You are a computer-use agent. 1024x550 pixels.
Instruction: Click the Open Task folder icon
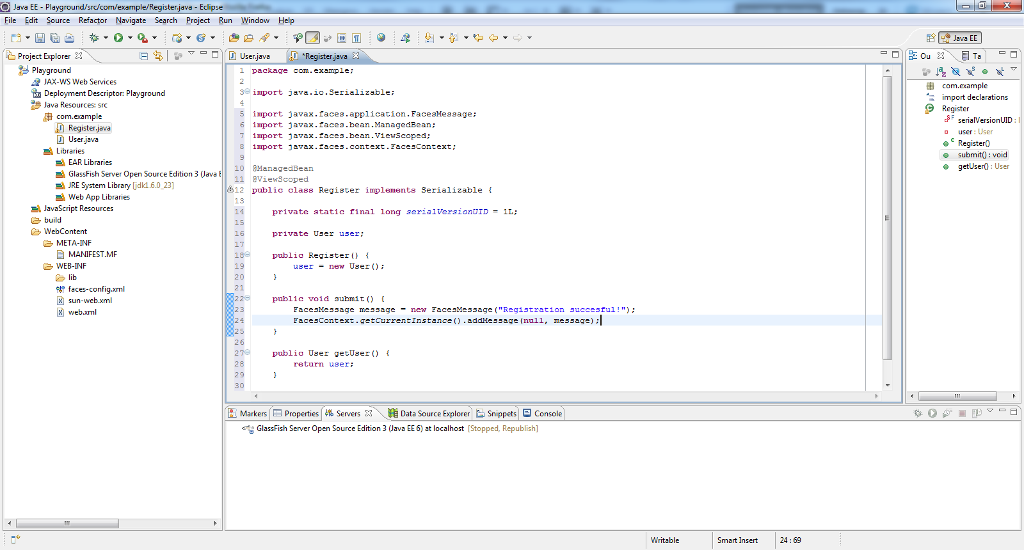[249, 38]
